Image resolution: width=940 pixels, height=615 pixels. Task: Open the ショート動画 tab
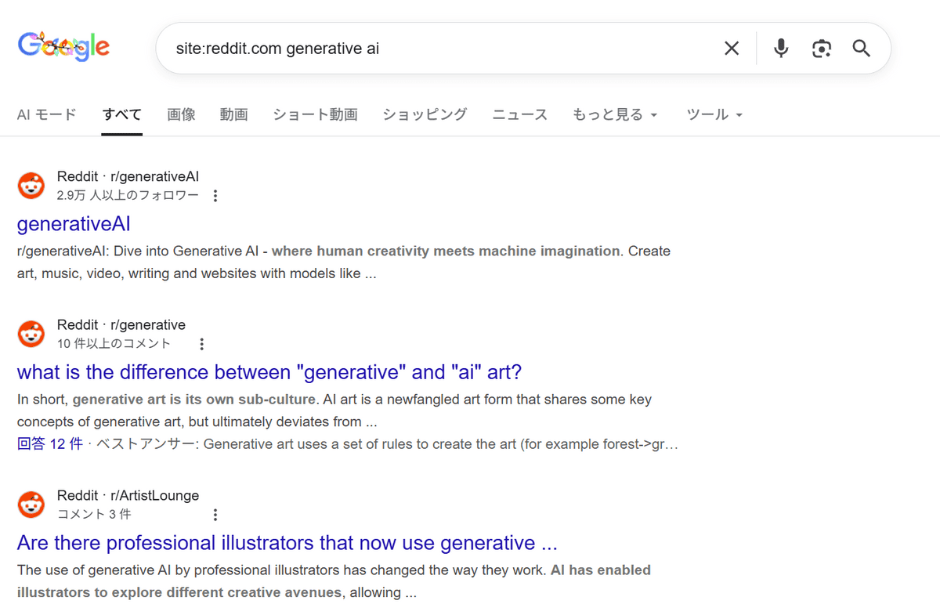(x=315, y=114)
